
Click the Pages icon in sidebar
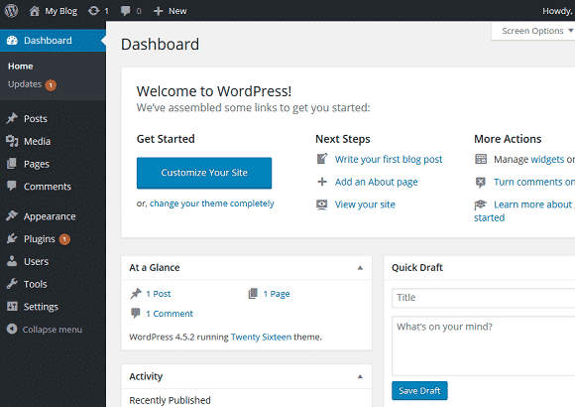click(x=12, y=164)
